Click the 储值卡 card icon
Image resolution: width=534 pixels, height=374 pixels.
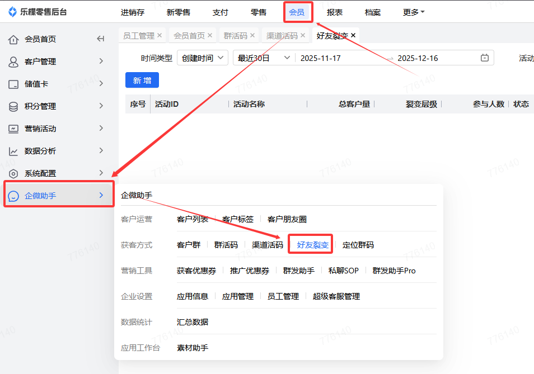(x=13, y=84)
